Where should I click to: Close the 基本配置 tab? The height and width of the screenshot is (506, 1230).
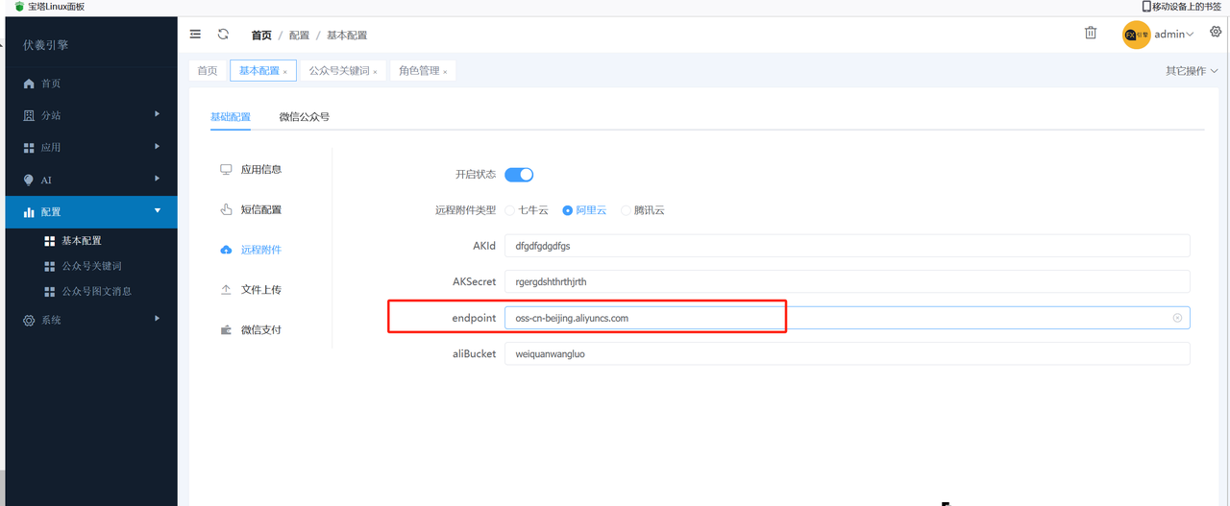(285, 72)
